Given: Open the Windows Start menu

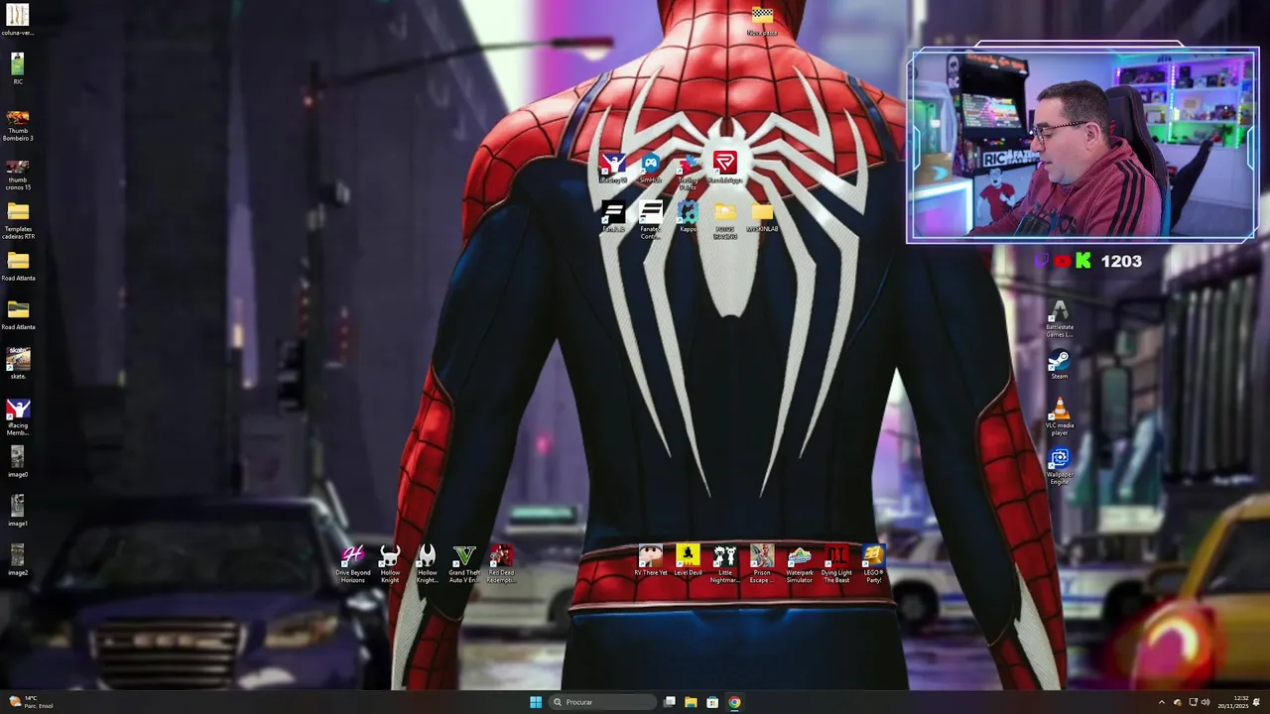Looking at the screenshot, I should (x=536, y=702).
